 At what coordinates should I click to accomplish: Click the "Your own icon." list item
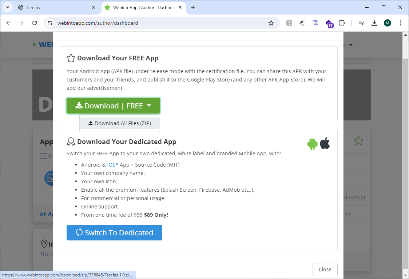pyautogui.click(x=99, y=182)
